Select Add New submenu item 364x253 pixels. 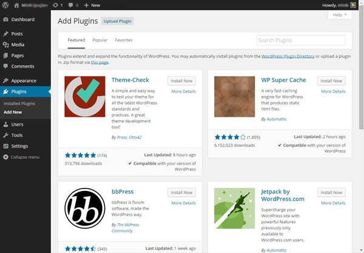[x=13, y=112]
